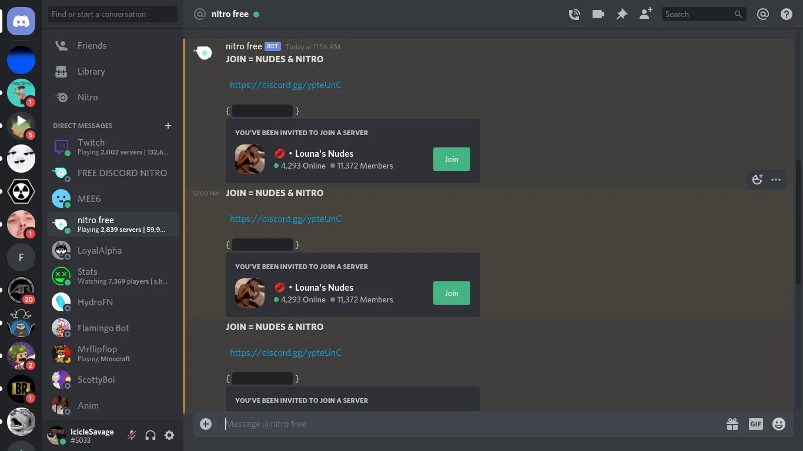Open LoyalAlpha direct message
803x451 pixels.
113,250
